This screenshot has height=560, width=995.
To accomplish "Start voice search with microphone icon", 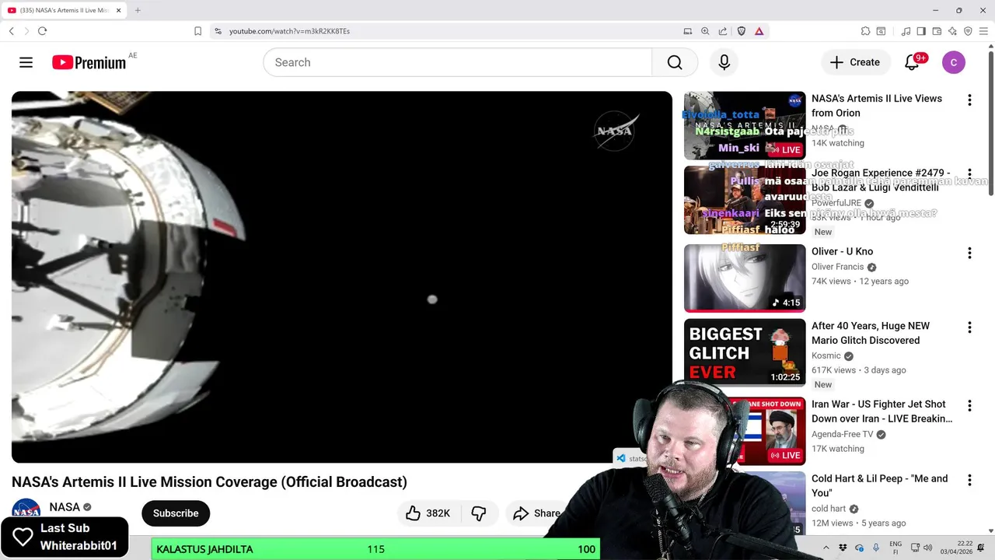I will tap(724, 62).
